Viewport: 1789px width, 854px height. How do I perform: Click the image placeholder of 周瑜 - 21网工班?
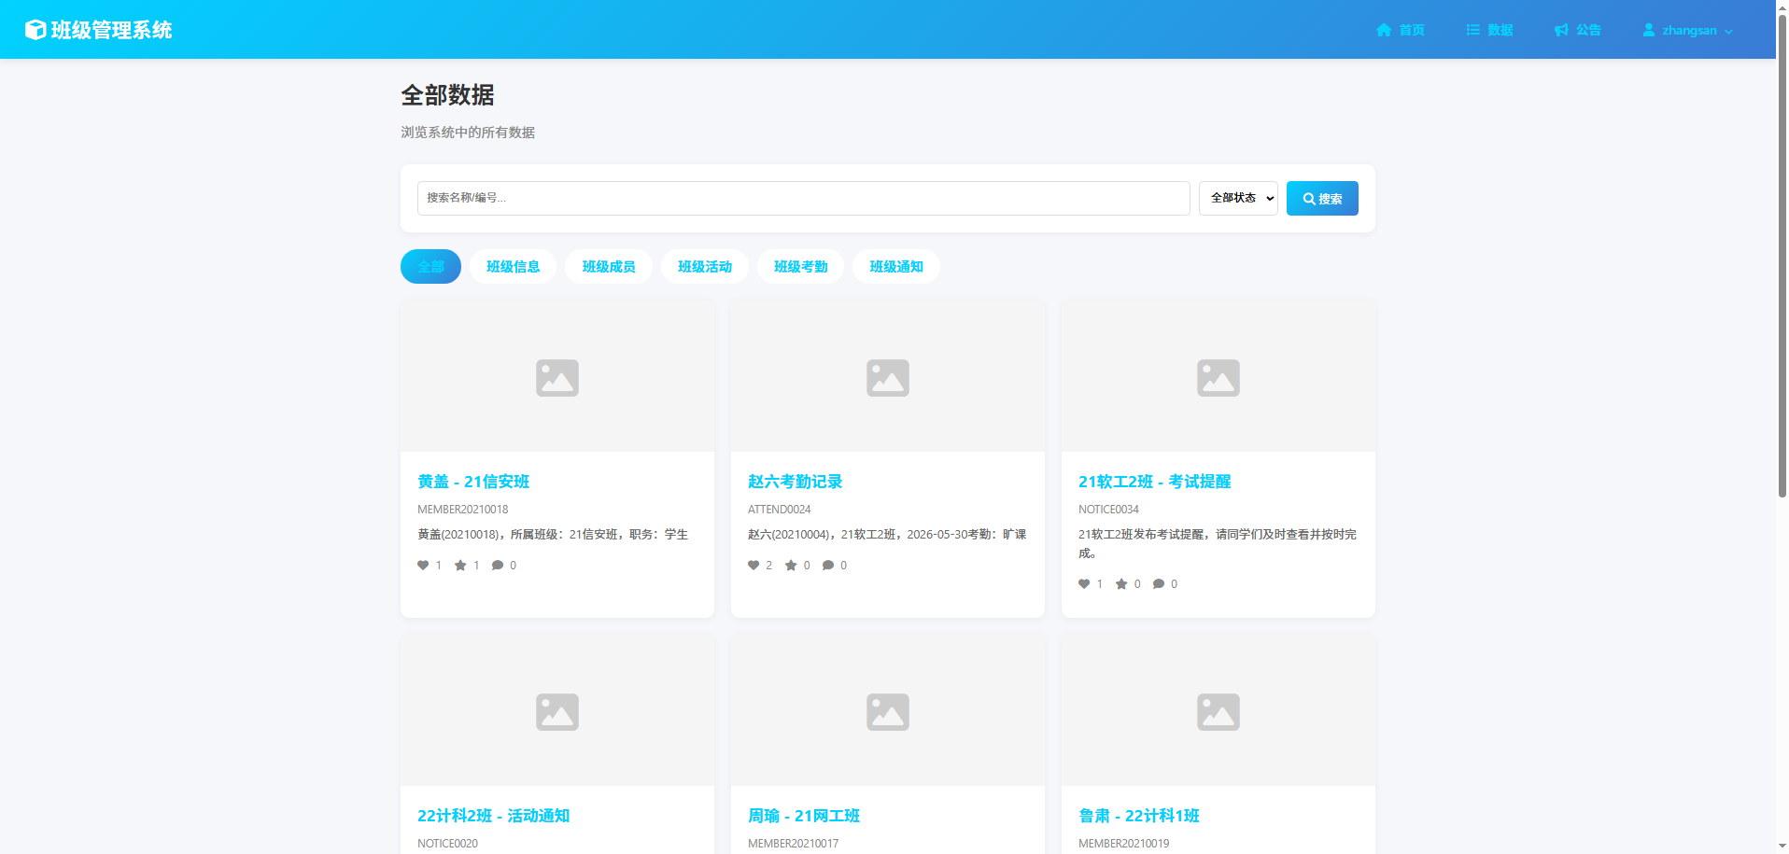click(x=888, y=711)
